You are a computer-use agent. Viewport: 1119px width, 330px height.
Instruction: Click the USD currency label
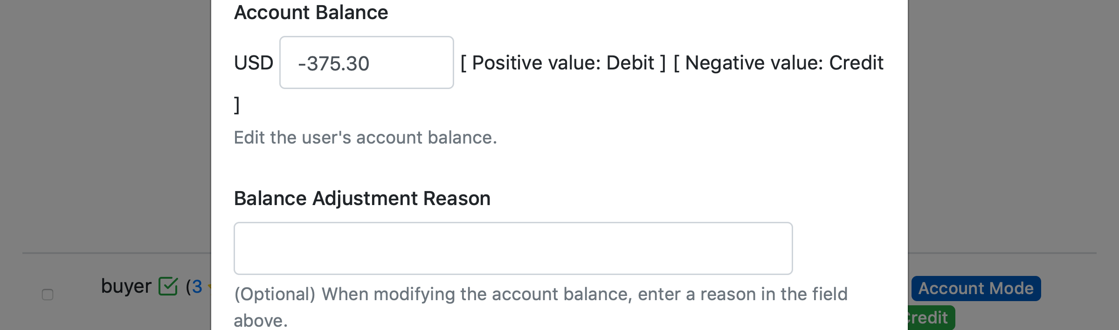(x=254, y=63)
